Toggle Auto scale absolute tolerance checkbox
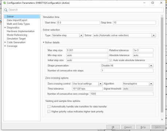Viewport: 167px width, 131px height. [x=111, y=60]
